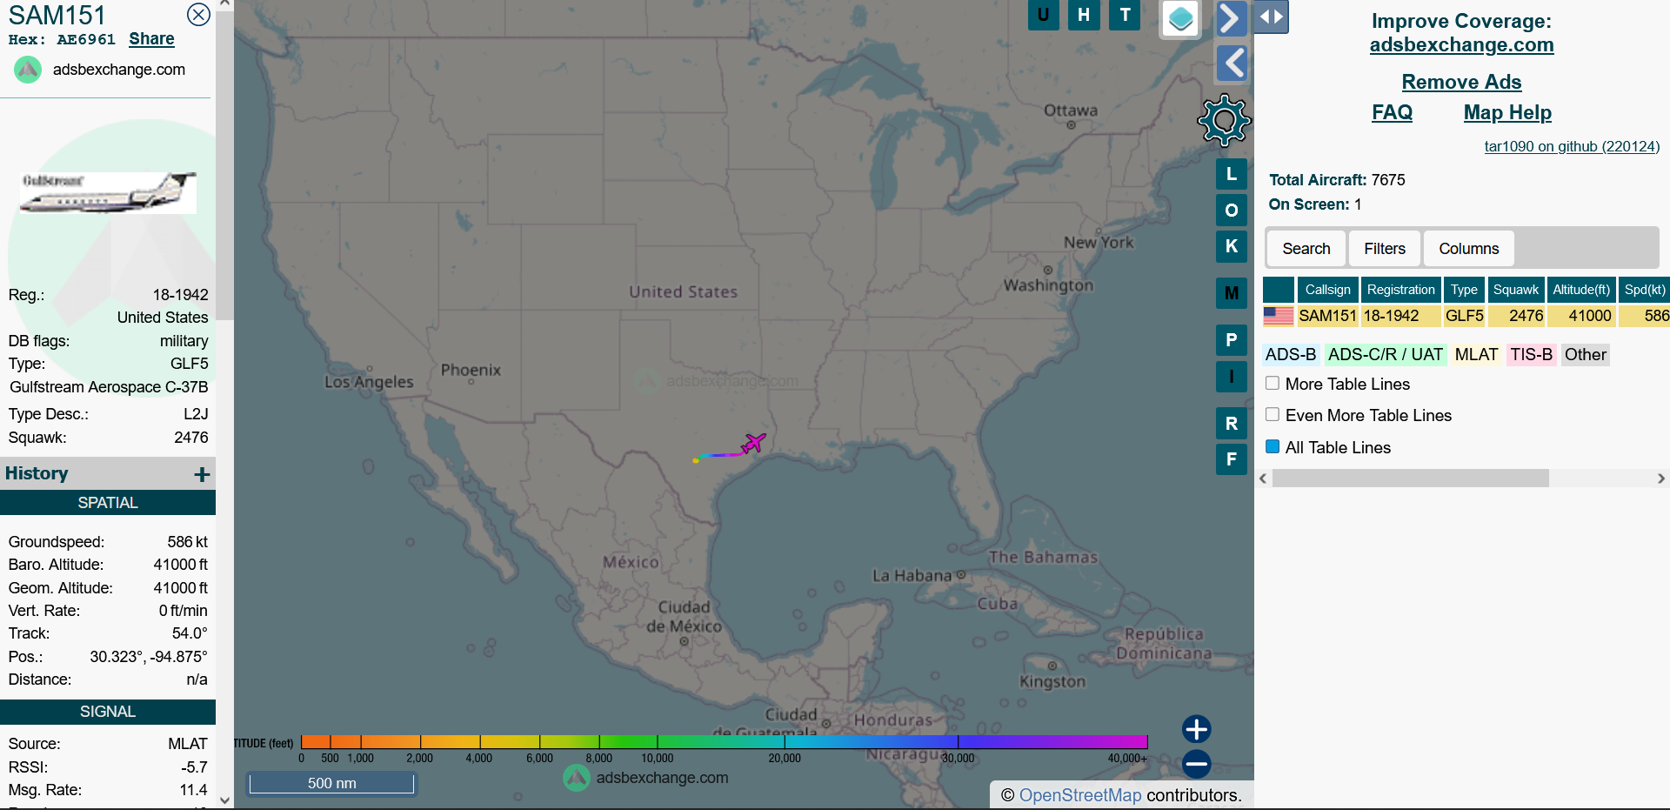Sort table by Squawk column
The width and height of the screenshot is (1670, 810).
click(x=1516, y=290)
